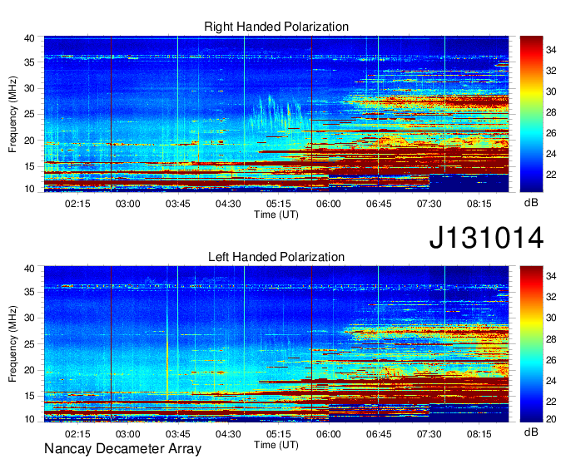The image size is (566, 459).
Task: Click 03:00 tick on Right Handed time axis
Action: (128, 204)
